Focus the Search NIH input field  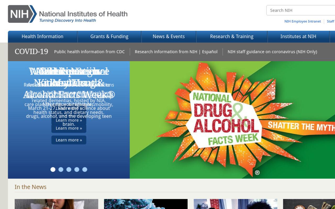click(301, 10)
